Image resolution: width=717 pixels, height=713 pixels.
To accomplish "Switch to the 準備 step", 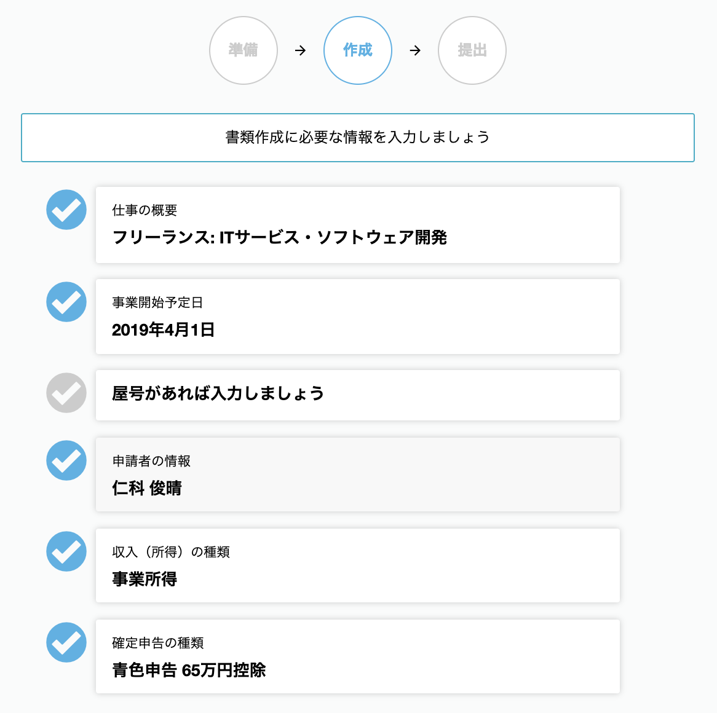I will pos(243,50).
